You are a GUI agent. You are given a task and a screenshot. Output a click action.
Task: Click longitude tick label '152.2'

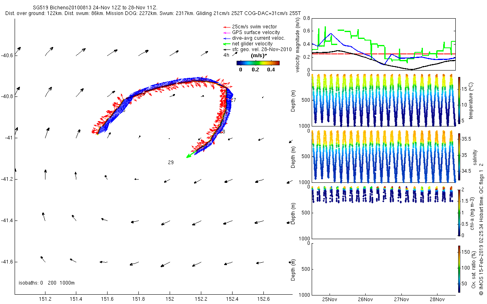[x=201, y=300]
